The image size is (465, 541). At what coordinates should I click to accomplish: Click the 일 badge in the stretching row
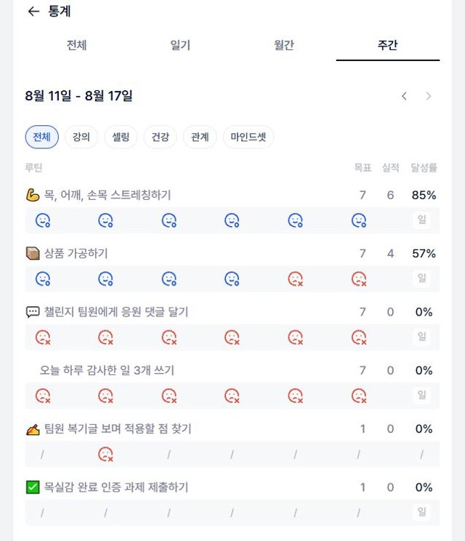[422, 220]
